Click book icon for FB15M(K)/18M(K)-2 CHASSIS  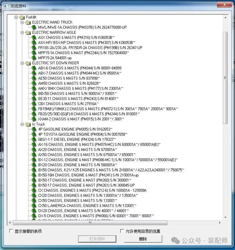(34, 109)
